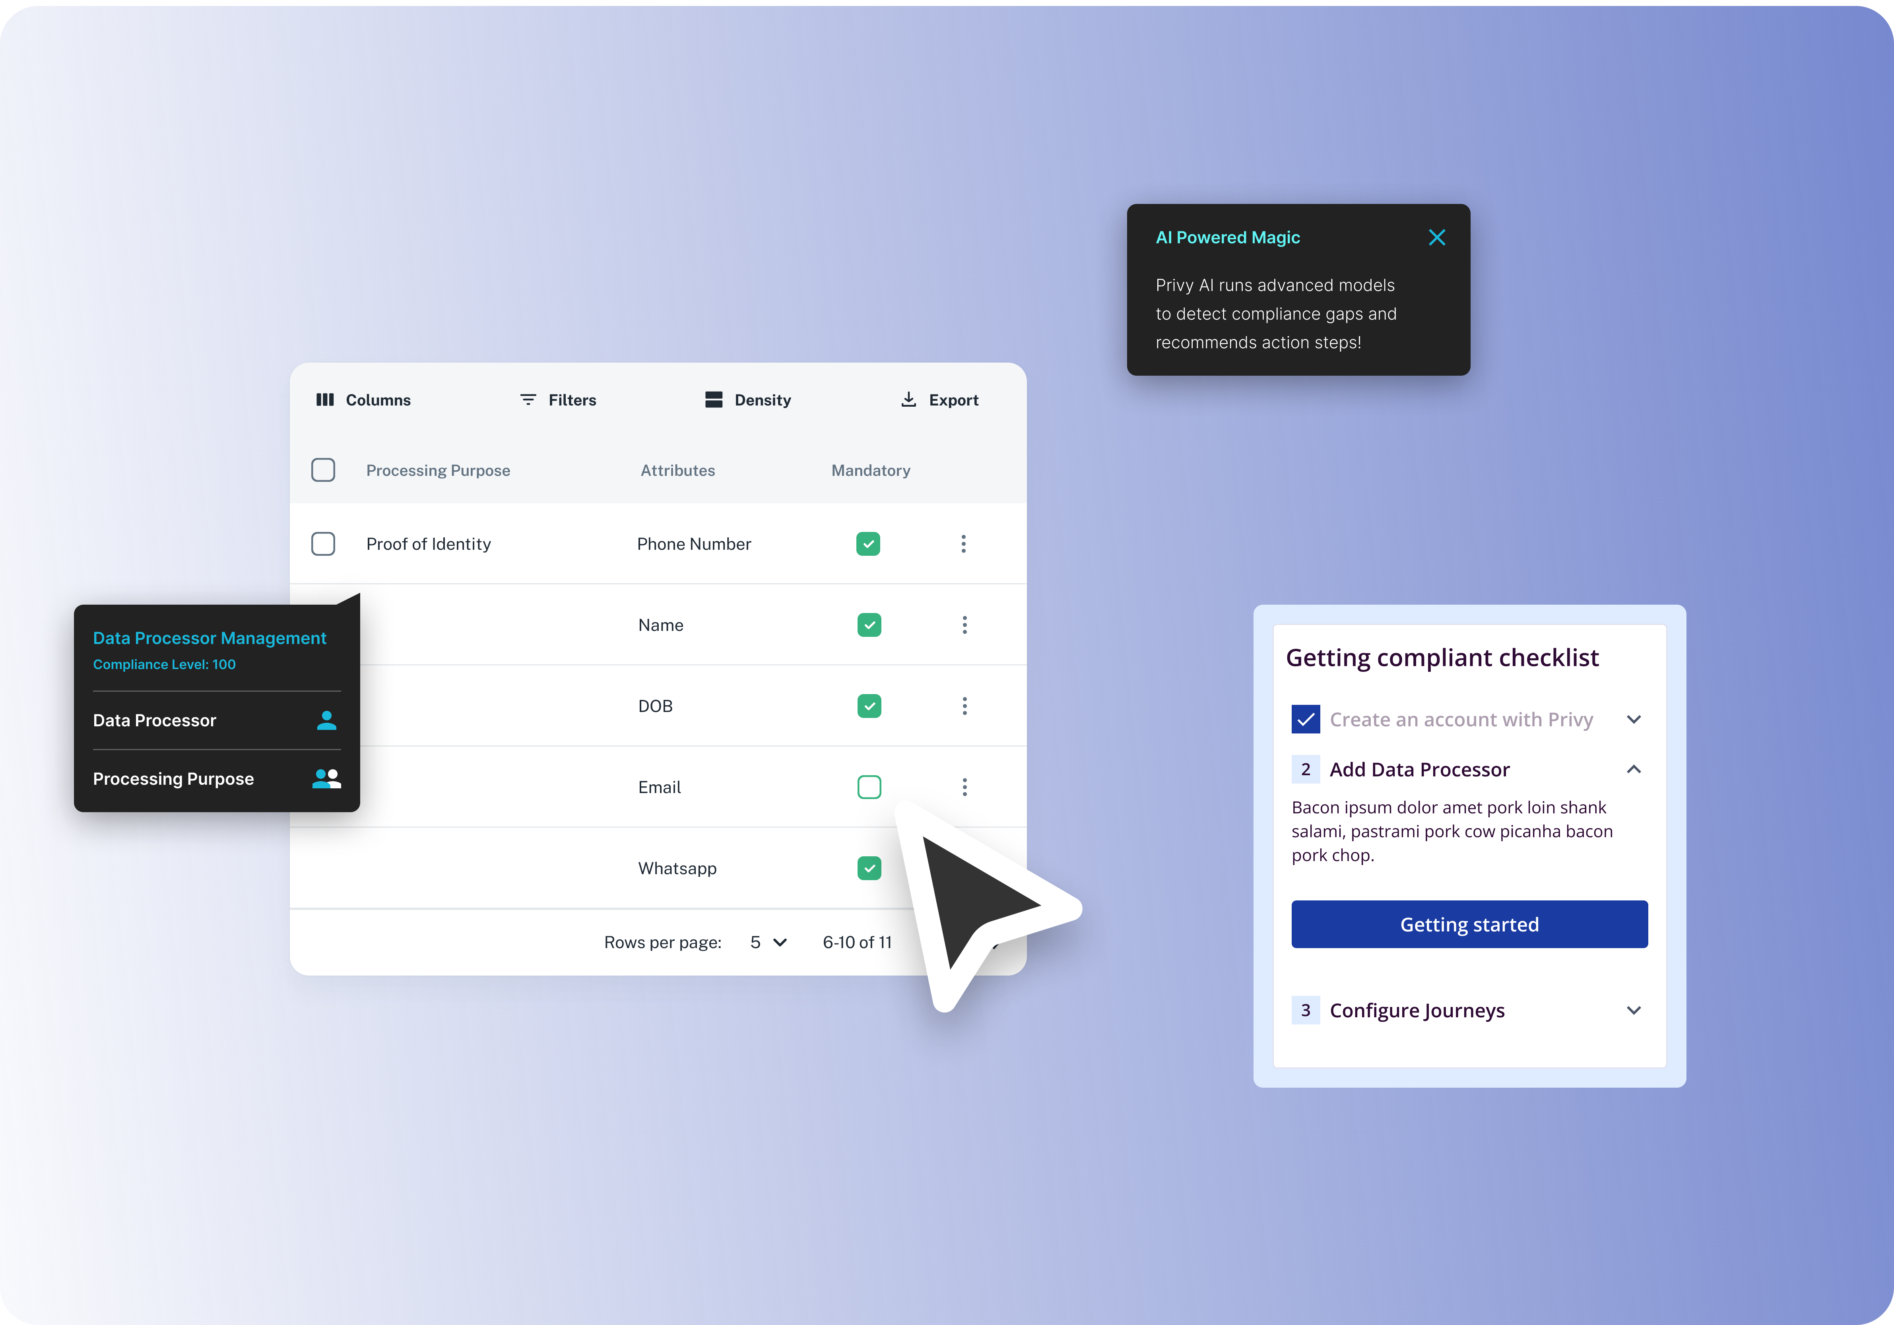Open the Rows per page dropdown
Screen dimensions: 1894x1325
pos(768,942)
